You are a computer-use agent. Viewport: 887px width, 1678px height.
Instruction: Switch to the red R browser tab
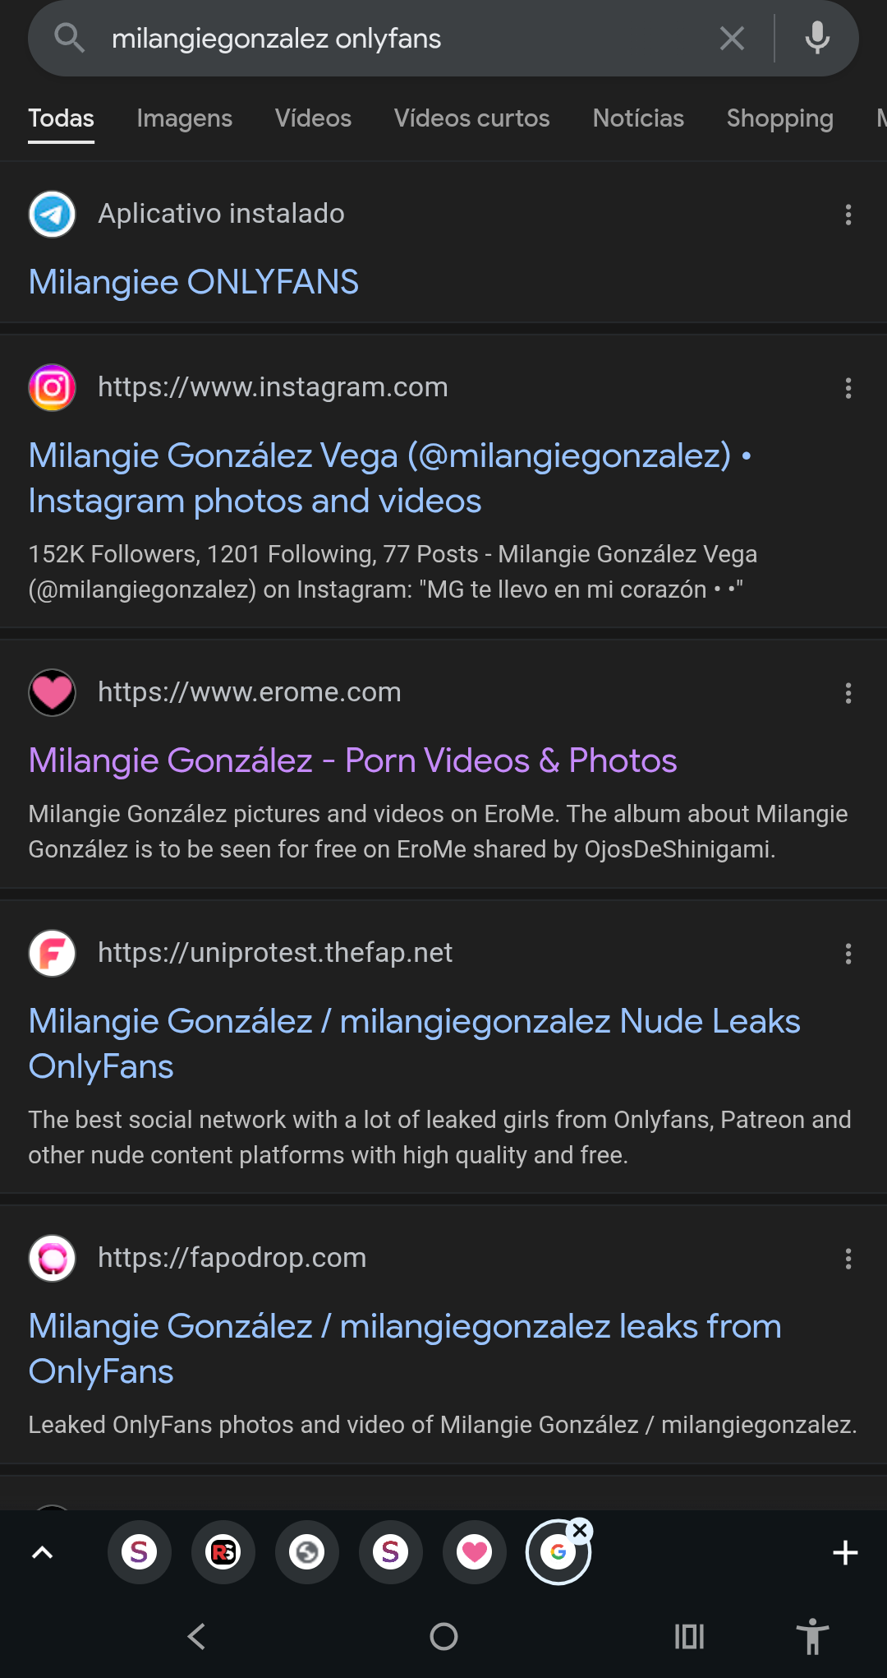(x=223, y=1552)
